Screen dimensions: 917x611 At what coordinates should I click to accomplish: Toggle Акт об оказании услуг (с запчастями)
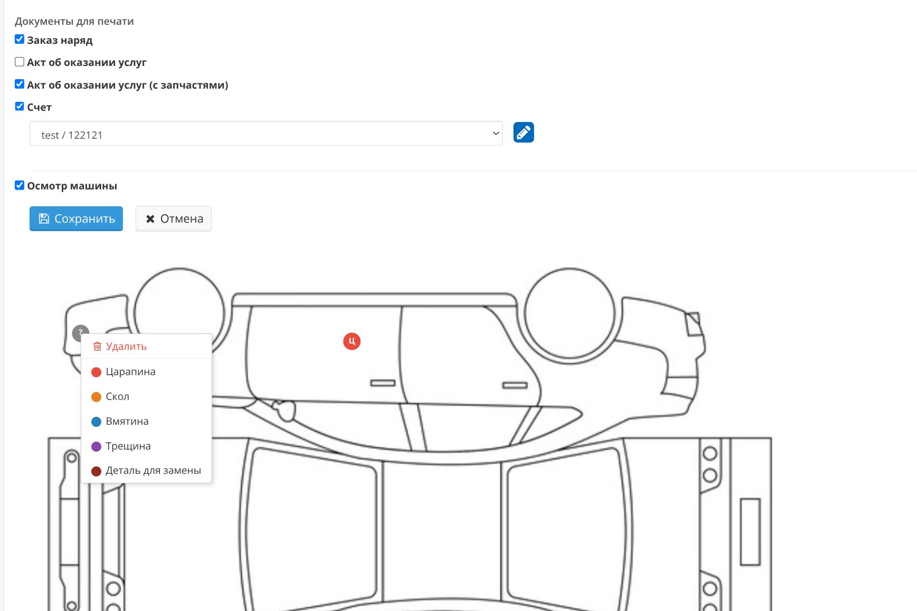point(20,84)
